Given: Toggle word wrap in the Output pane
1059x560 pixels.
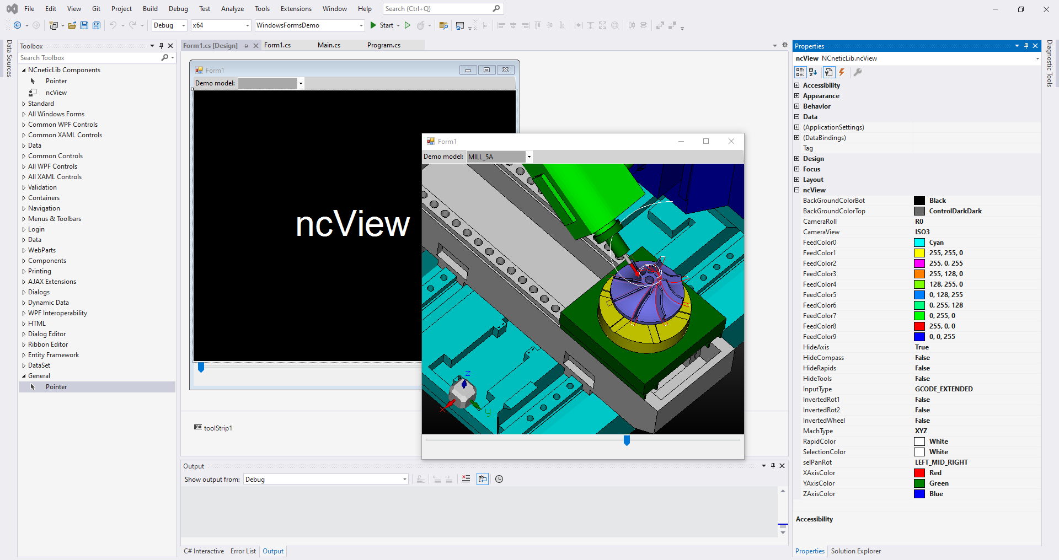Looking at the screenshot, I should [483, 479].
